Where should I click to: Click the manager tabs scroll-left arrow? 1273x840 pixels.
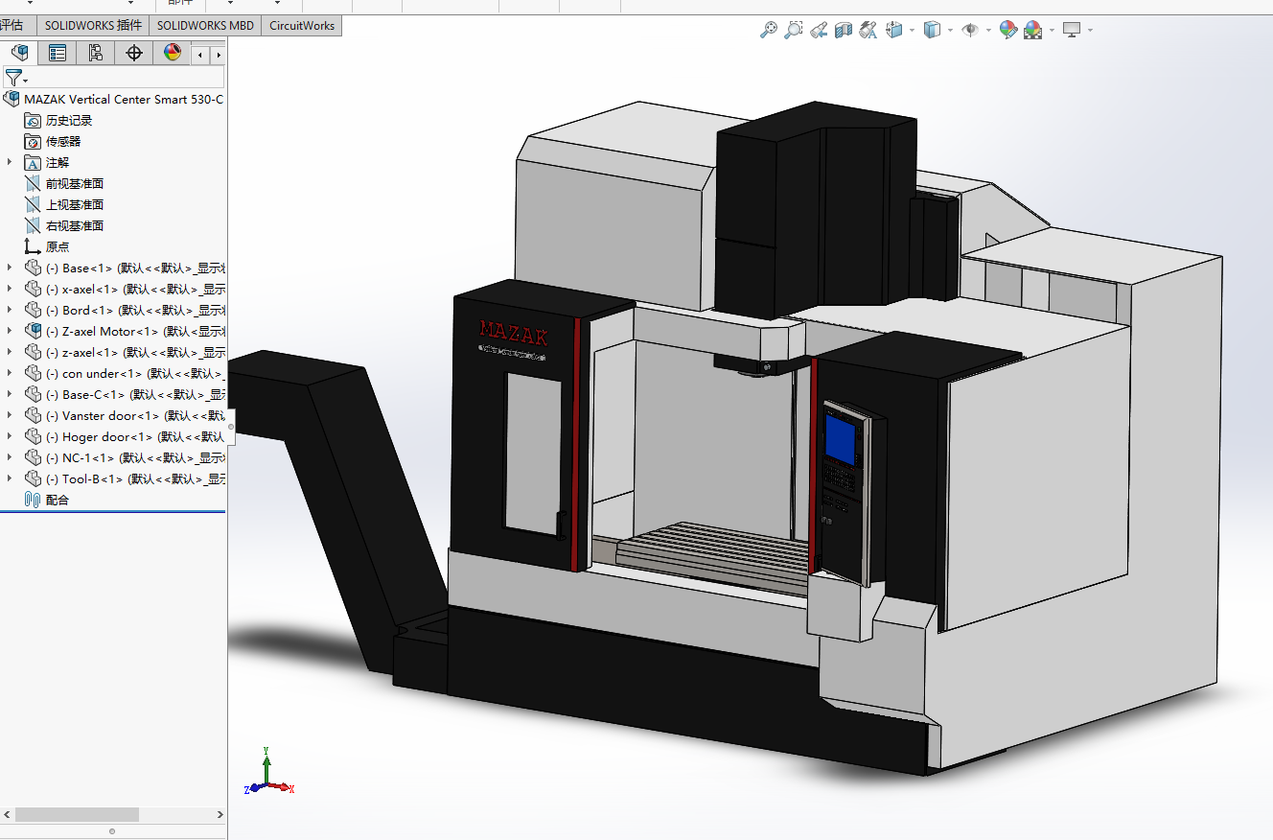point(200,55)
